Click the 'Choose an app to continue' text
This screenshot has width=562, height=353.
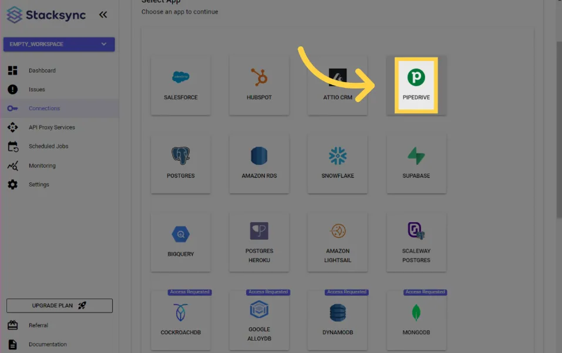tap(180, 12)
